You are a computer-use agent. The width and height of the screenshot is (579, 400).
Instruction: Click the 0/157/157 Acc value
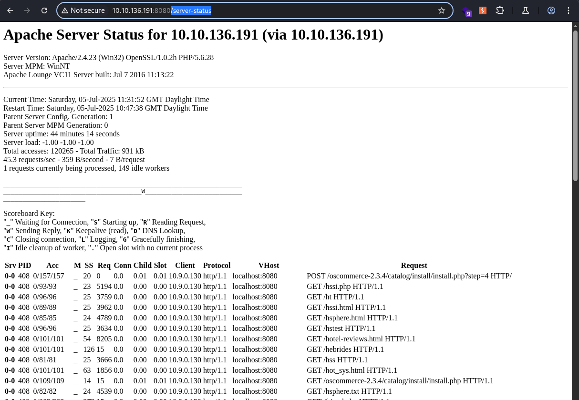pos(49,276)
